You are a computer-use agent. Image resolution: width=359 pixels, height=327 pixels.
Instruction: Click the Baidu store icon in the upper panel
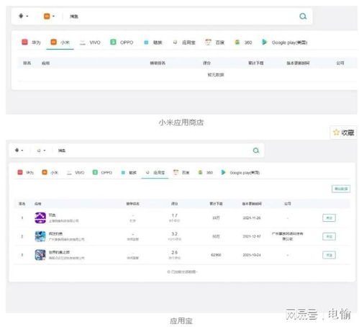[208, 42]
